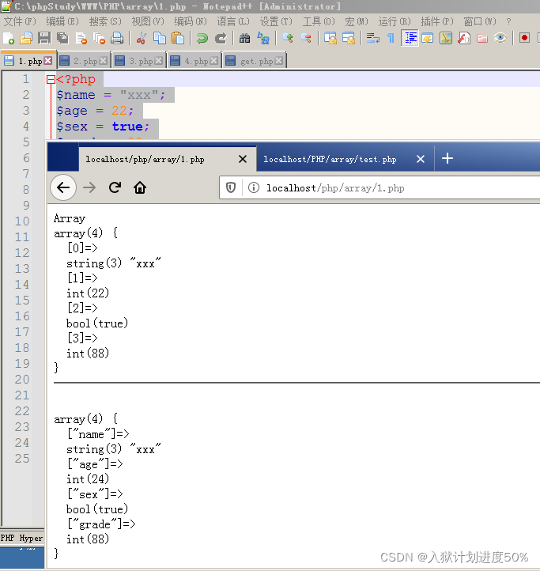Click the tracking protection shield icon
Image resolution: width=540 pixels, height=571 pixels.
pos(231,188)
